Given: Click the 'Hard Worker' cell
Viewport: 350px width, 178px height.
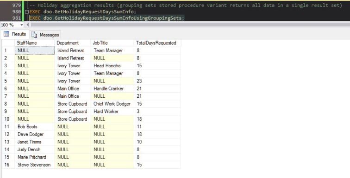Looking at the screenshot, I should (x=112, y=111).
